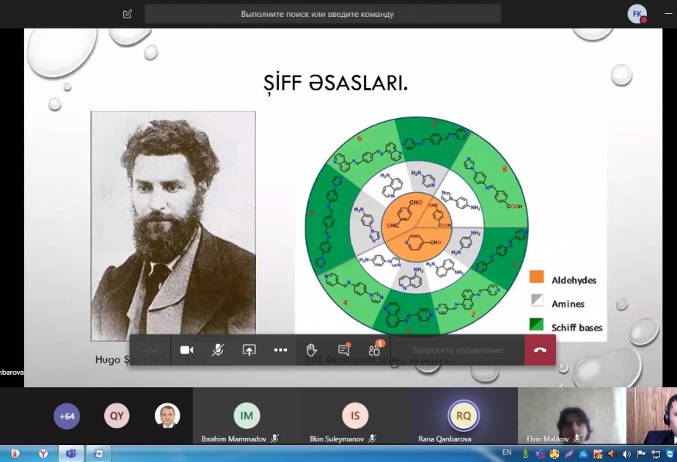This screenshot has height=462, width=677.
Task: Switch to Word document taskbar button
Action: pyautogui.click(x=99, y=454)
